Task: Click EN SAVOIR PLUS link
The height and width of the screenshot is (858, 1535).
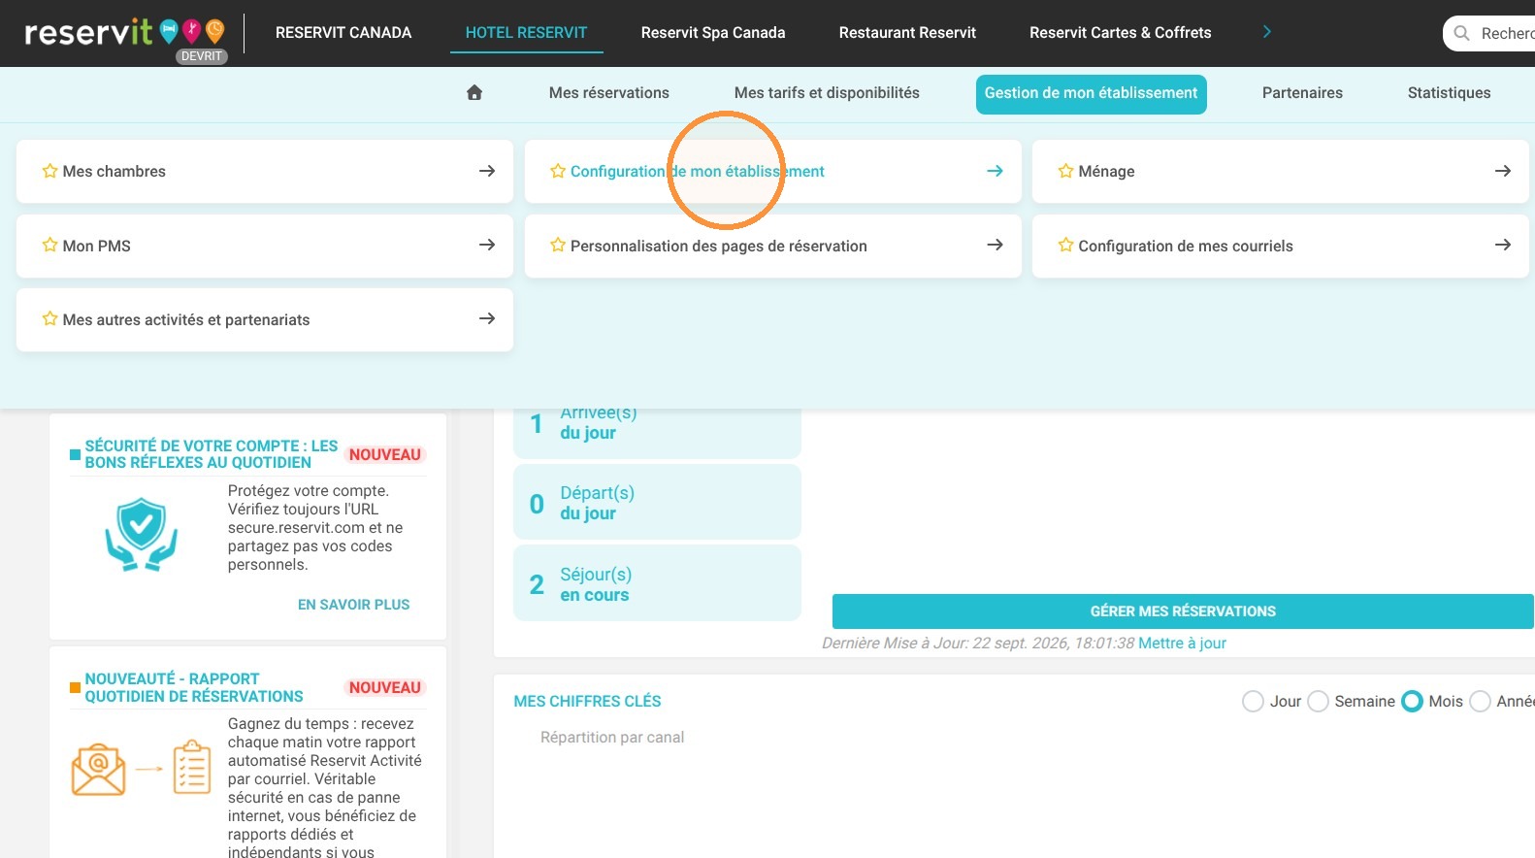Action: pos(353,605)
